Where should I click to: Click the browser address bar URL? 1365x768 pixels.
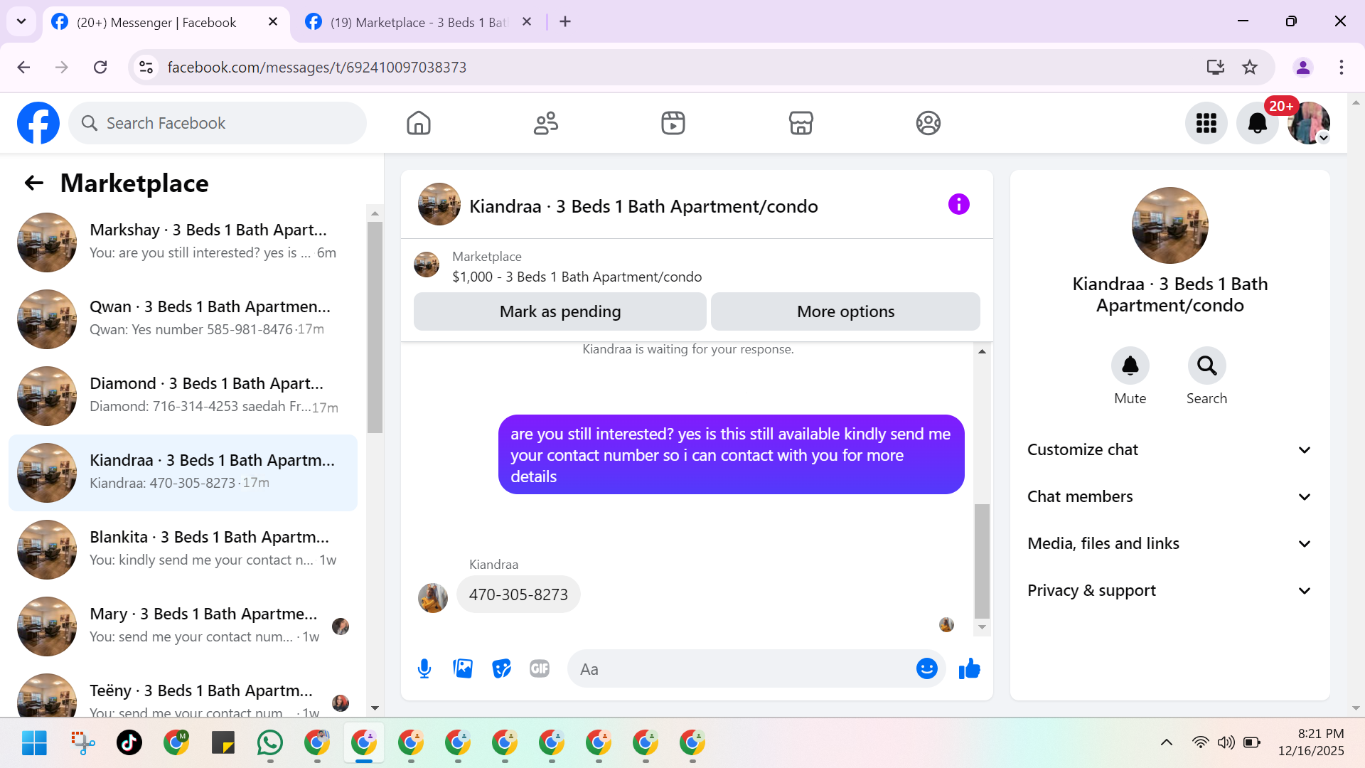pos(317,67)
